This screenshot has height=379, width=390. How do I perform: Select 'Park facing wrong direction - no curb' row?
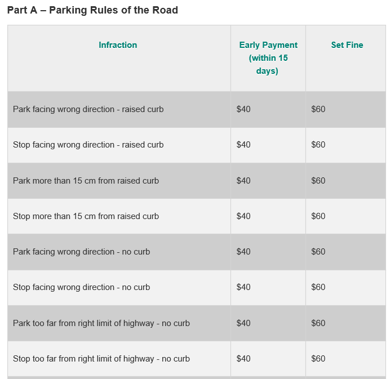tap(81, 252)
